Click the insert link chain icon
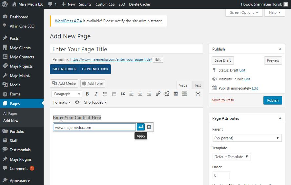This screenshot has width=291, height=185. 158,94
